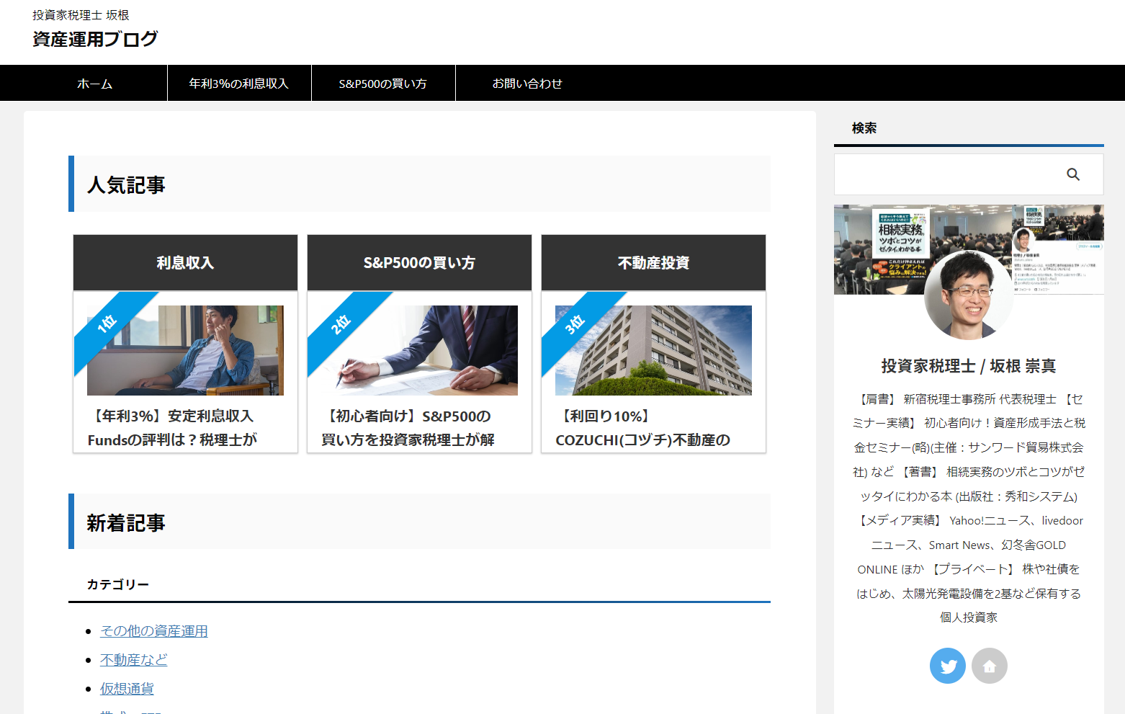Open the S&P500の買い方 card header
The width and height of the screenshot is (1125, 714).
click(x=419, y=263)
